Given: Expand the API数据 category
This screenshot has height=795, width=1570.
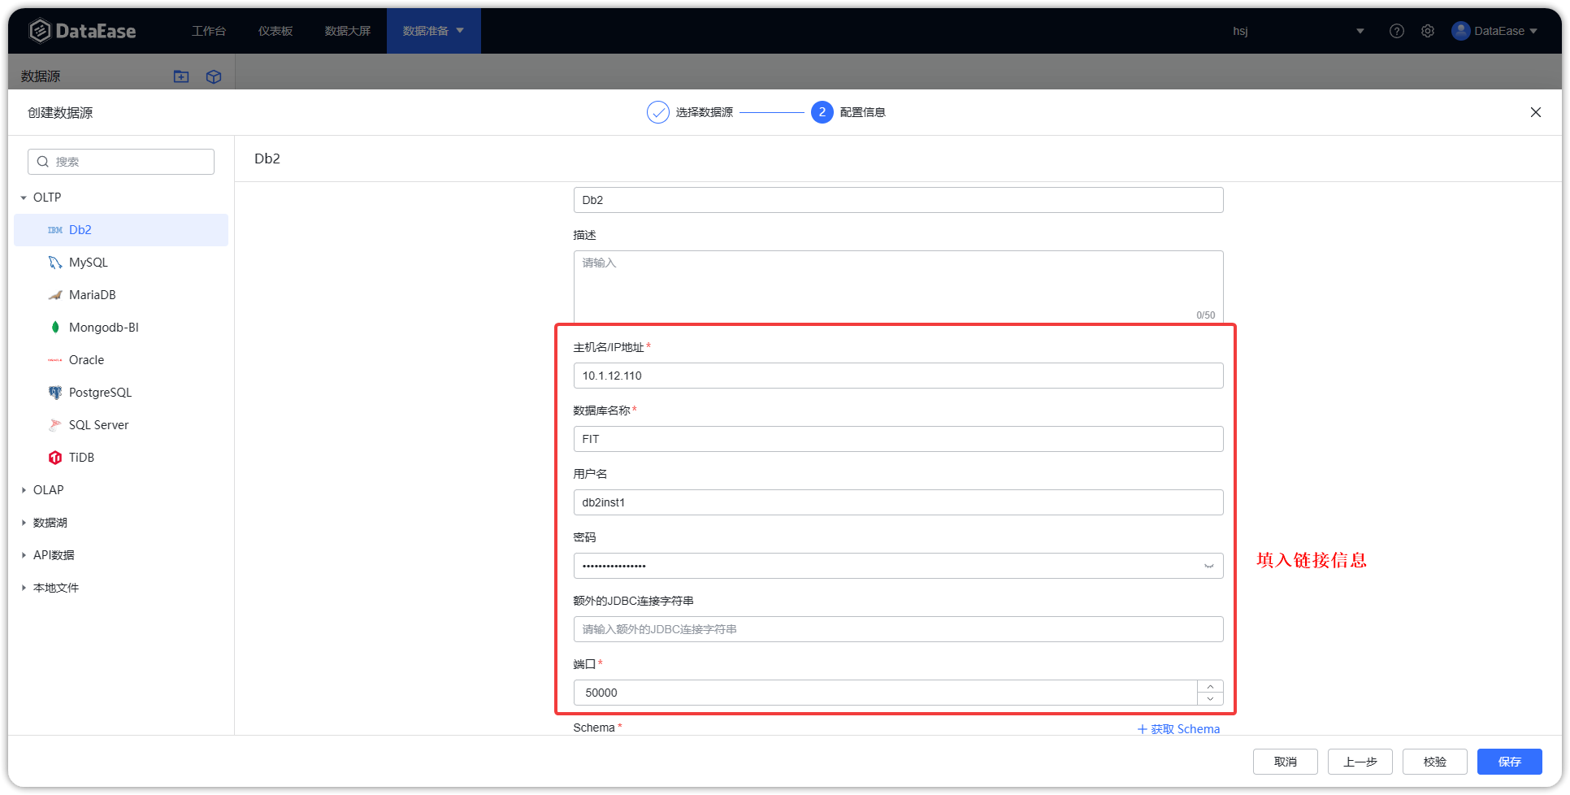Looking at the screenshot, I should tap(24, 555).
